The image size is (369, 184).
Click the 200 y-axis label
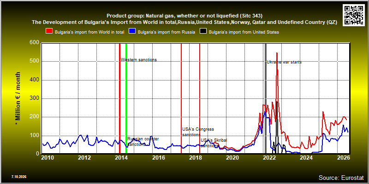(x=35, y=117)
